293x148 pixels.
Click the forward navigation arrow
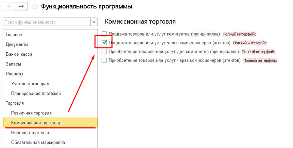pos(21,6)
